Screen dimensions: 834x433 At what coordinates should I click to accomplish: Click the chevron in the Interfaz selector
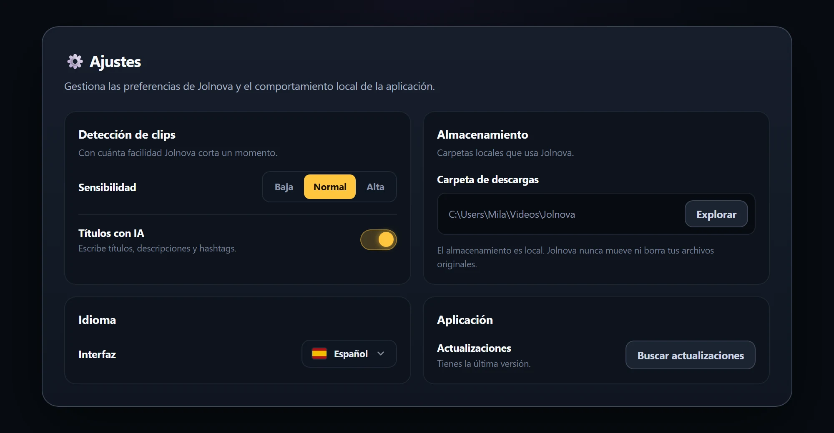click(x=381, y=353)
